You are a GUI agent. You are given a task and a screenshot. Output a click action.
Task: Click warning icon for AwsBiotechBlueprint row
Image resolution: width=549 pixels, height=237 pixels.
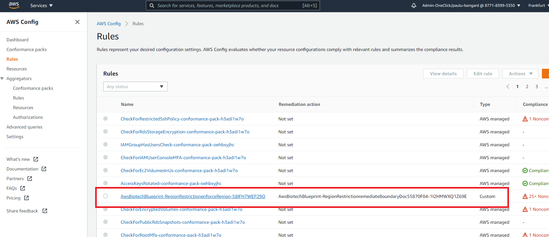pyautogui.click(x=525, y=196)
